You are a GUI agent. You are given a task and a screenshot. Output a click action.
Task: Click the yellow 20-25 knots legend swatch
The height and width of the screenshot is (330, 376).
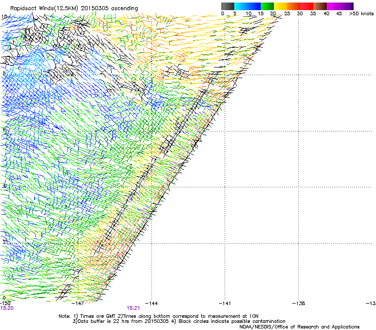(x=280, y=6)
